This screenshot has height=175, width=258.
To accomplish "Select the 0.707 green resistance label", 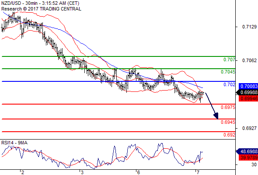I will point(229,59).
